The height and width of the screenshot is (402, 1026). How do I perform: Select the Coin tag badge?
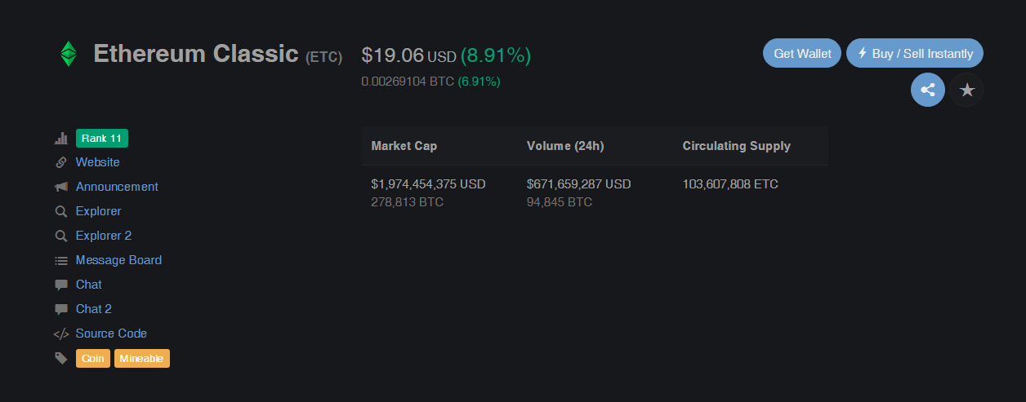(x=92, y=358)
